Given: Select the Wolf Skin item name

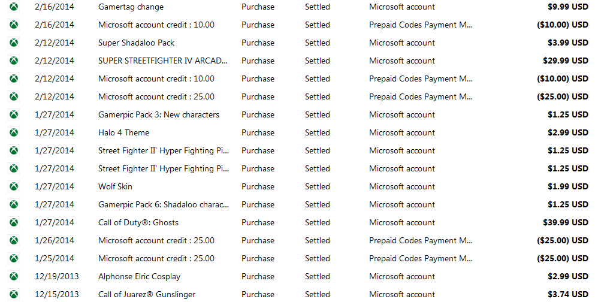Looking at the screenshot, I should tap(115, 186).
